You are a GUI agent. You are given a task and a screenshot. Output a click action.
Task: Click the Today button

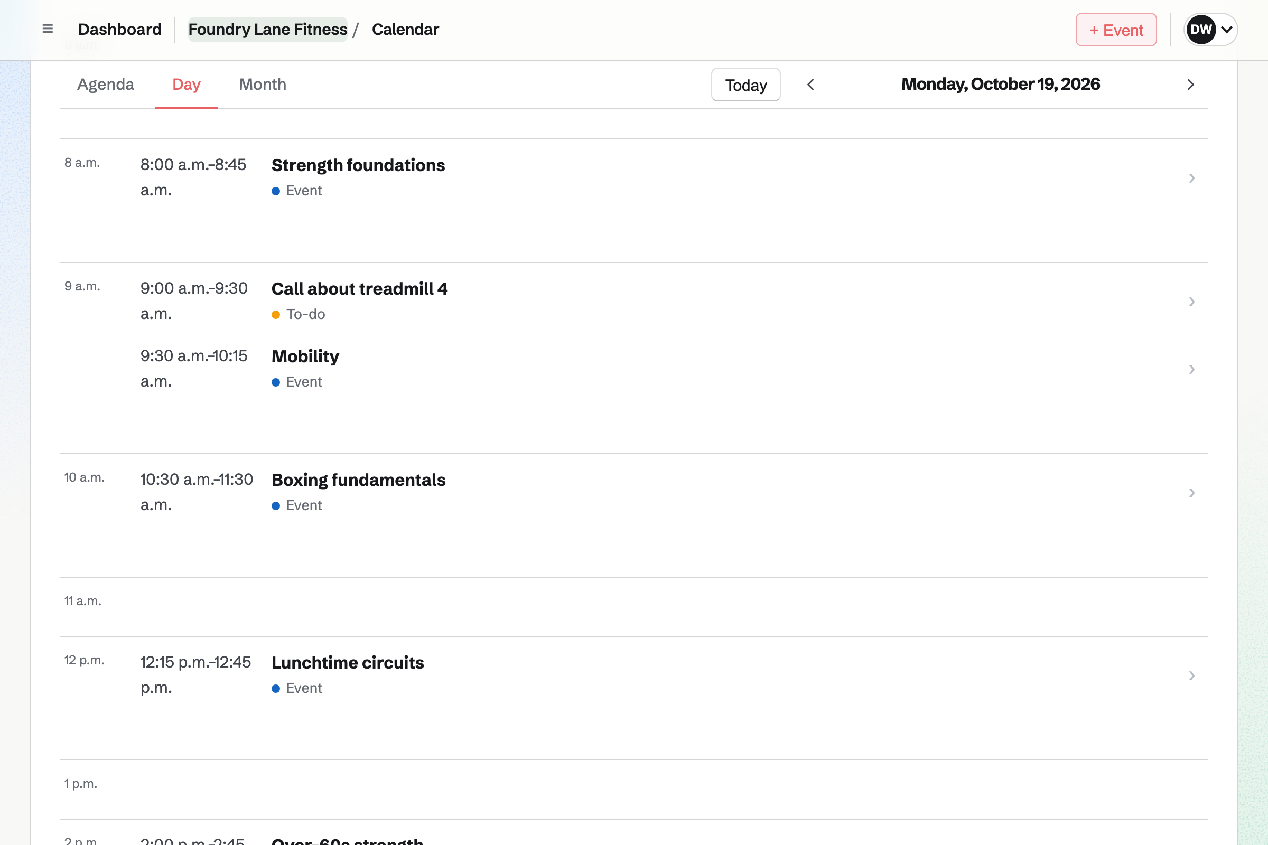[745, 84]
